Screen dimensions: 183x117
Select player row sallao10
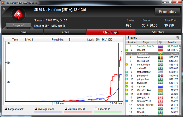tap(152, 68)
